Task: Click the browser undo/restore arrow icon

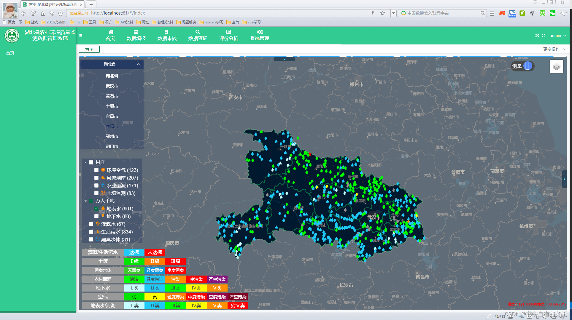Action: click(52, 13)
